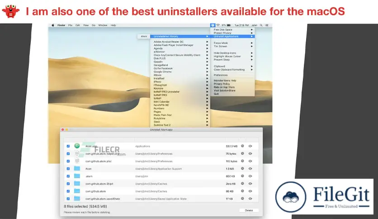Click the green Atom.app application icon
378x219 pixels.
tap(77, 146)
